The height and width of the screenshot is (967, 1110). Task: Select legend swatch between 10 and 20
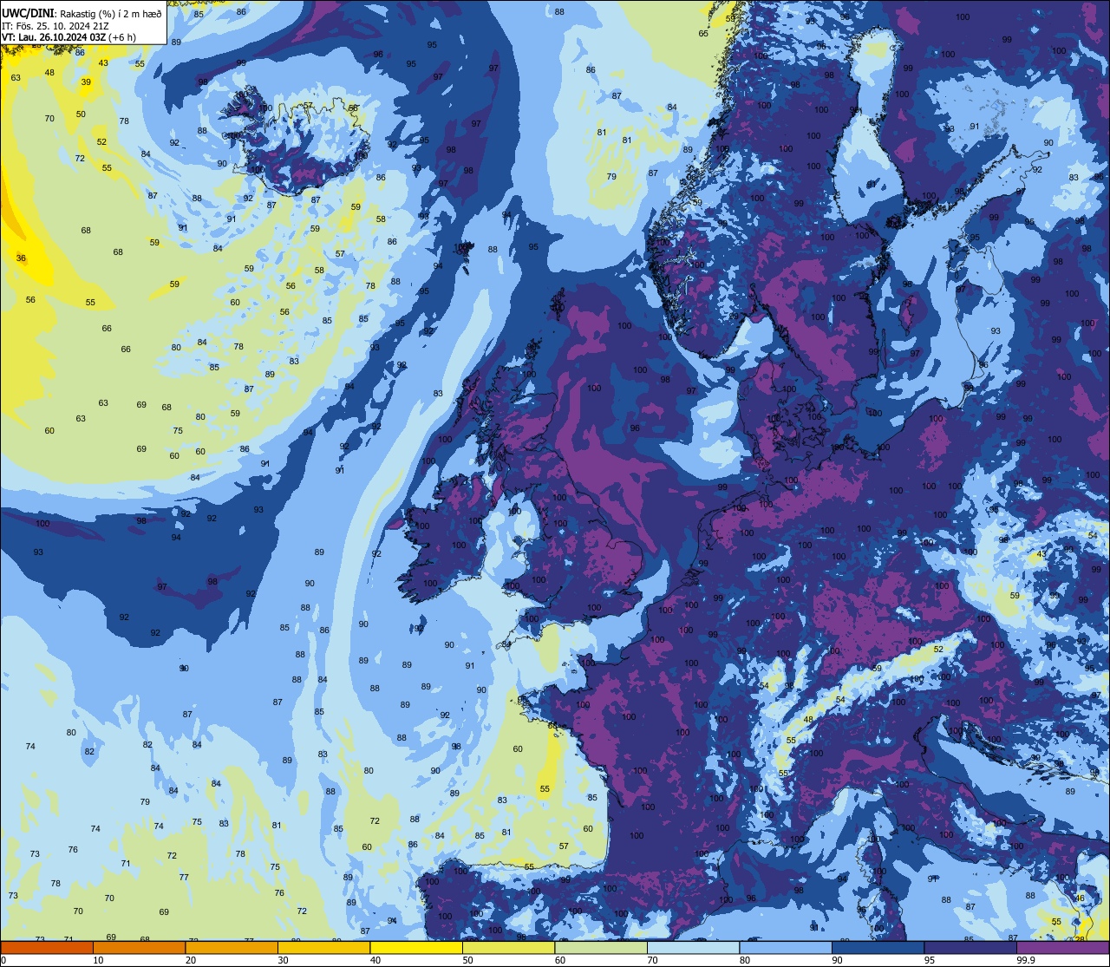(x=139, y=947)
